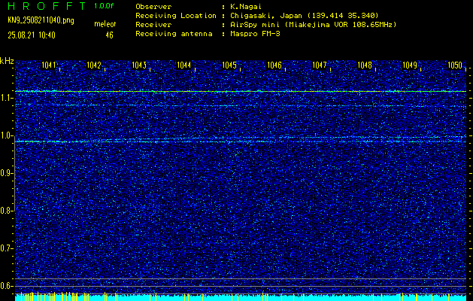This screenshot has height=301, width=473.
Task: Click the 1043 time axis label
Action: (139, 65)
